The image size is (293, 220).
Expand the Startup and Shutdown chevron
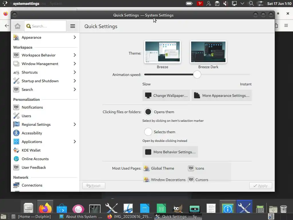[x=75, y=81]
